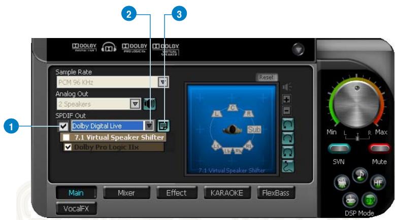The height and width of the screenshot is (220, 395).
Task: Switch to the VocalFX tab
Action: [76, 208]
